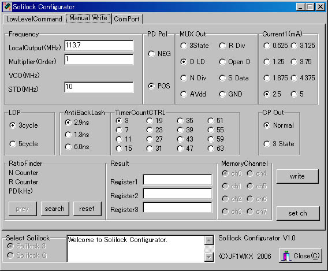Click the STD(MHz) input field
Screen dimensions: 328x271
pos(99,87)
